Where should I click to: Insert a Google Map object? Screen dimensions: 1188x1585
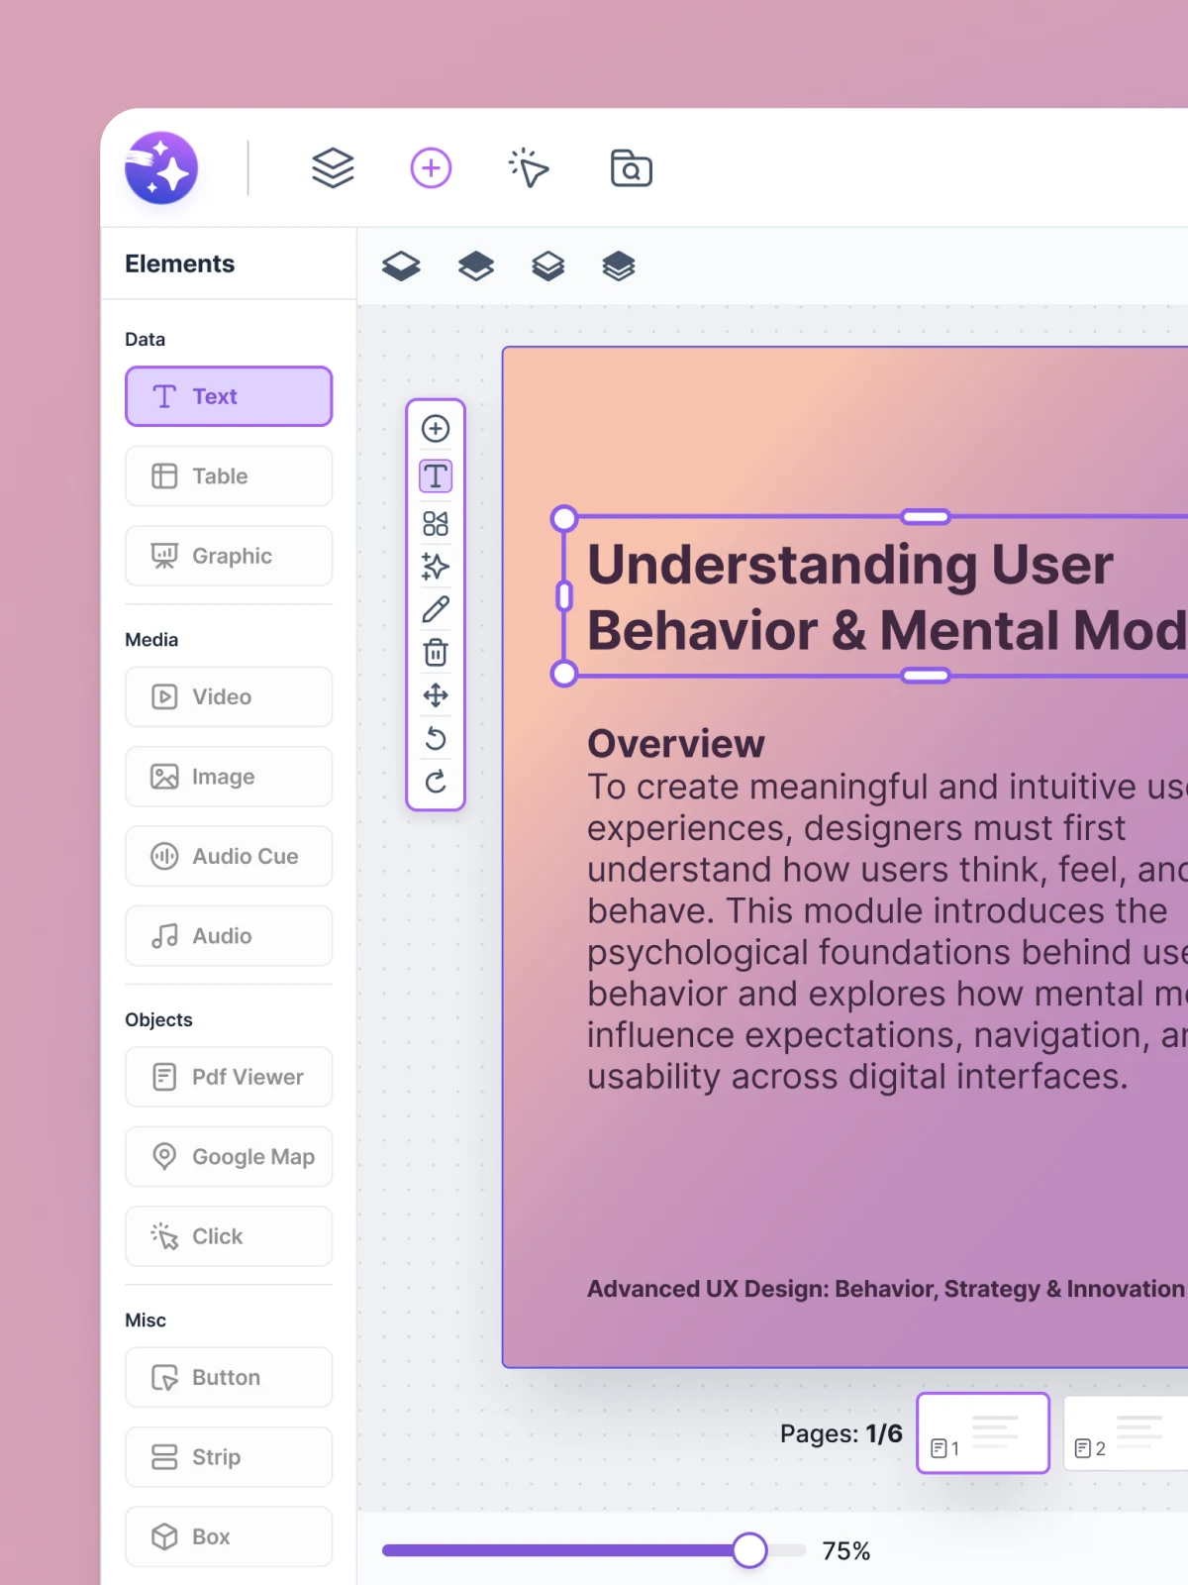229,1157
